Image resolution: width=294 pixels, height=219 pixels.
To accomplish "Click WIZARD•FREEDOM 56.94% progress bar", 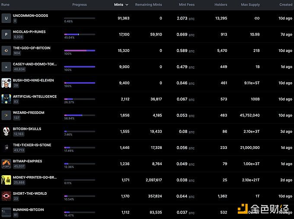I will pyautogui.click(x=80, y=115).
